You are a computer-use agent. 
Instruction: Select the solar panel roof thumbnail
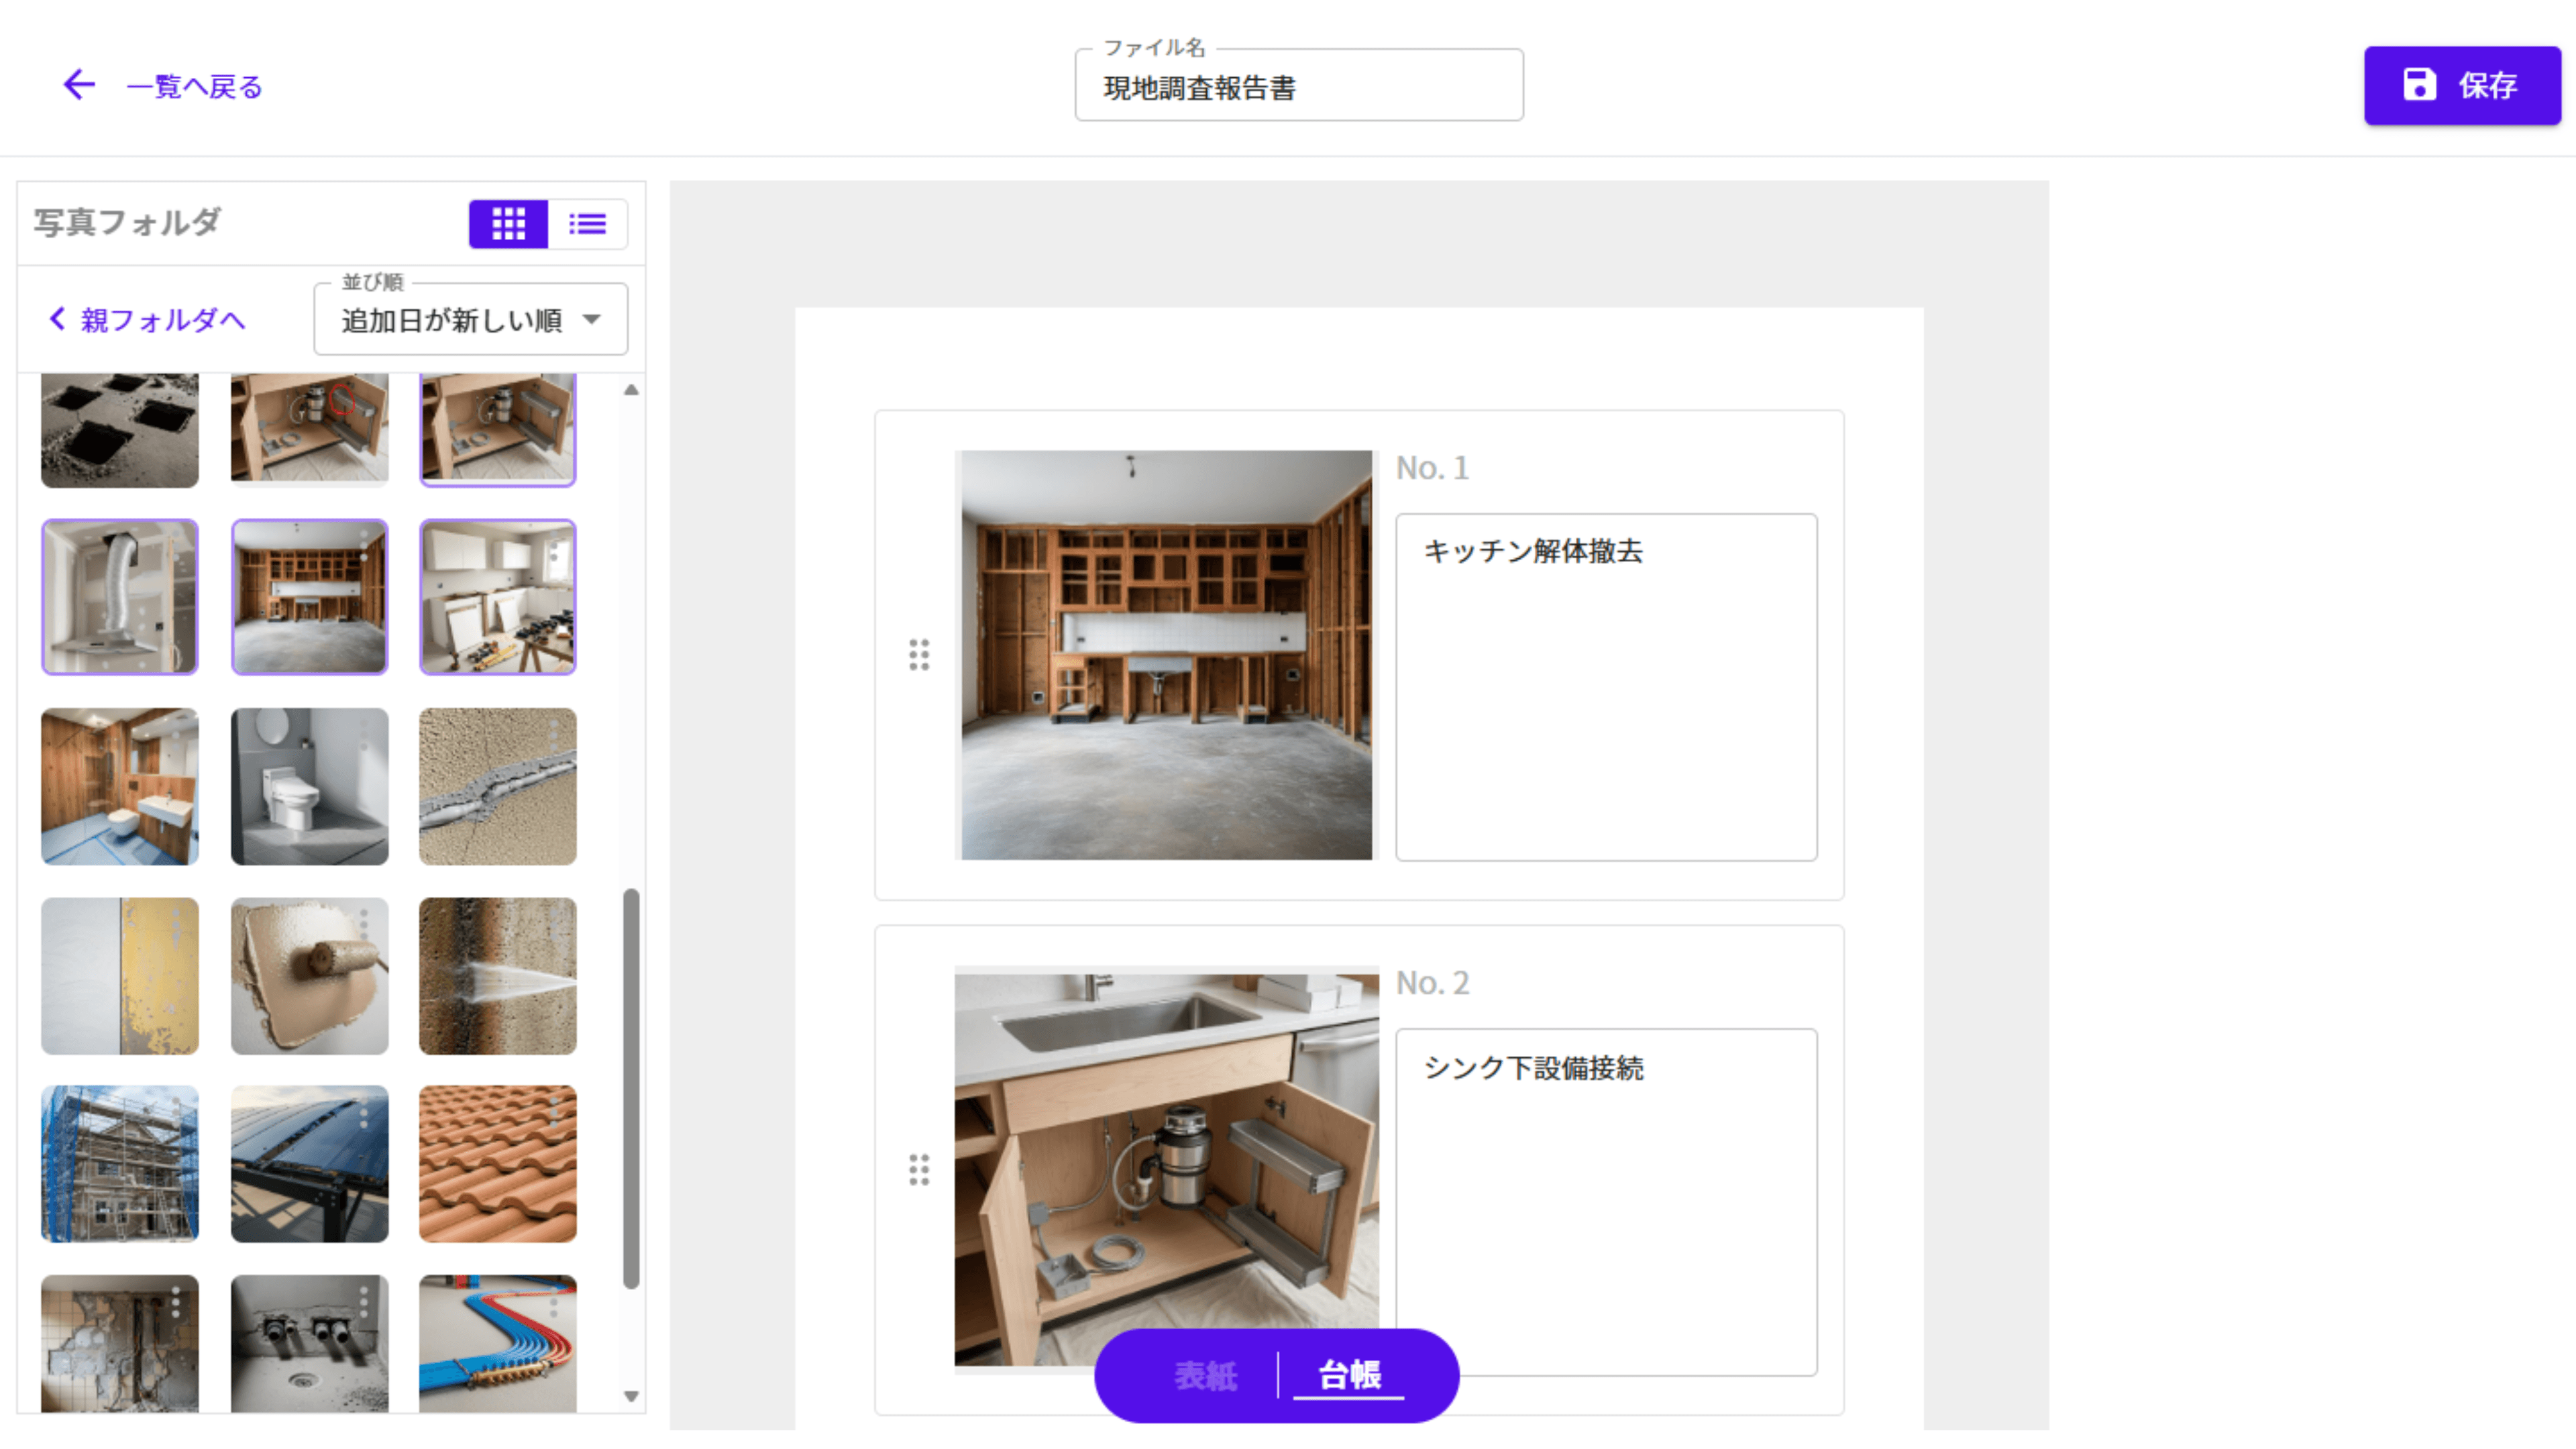(x=309, y=1164)
